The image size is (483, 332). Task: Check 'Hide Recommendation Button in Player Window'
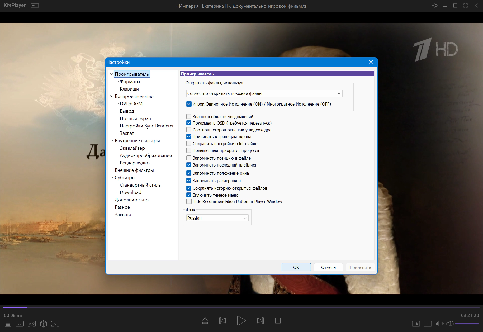point(189,201)
